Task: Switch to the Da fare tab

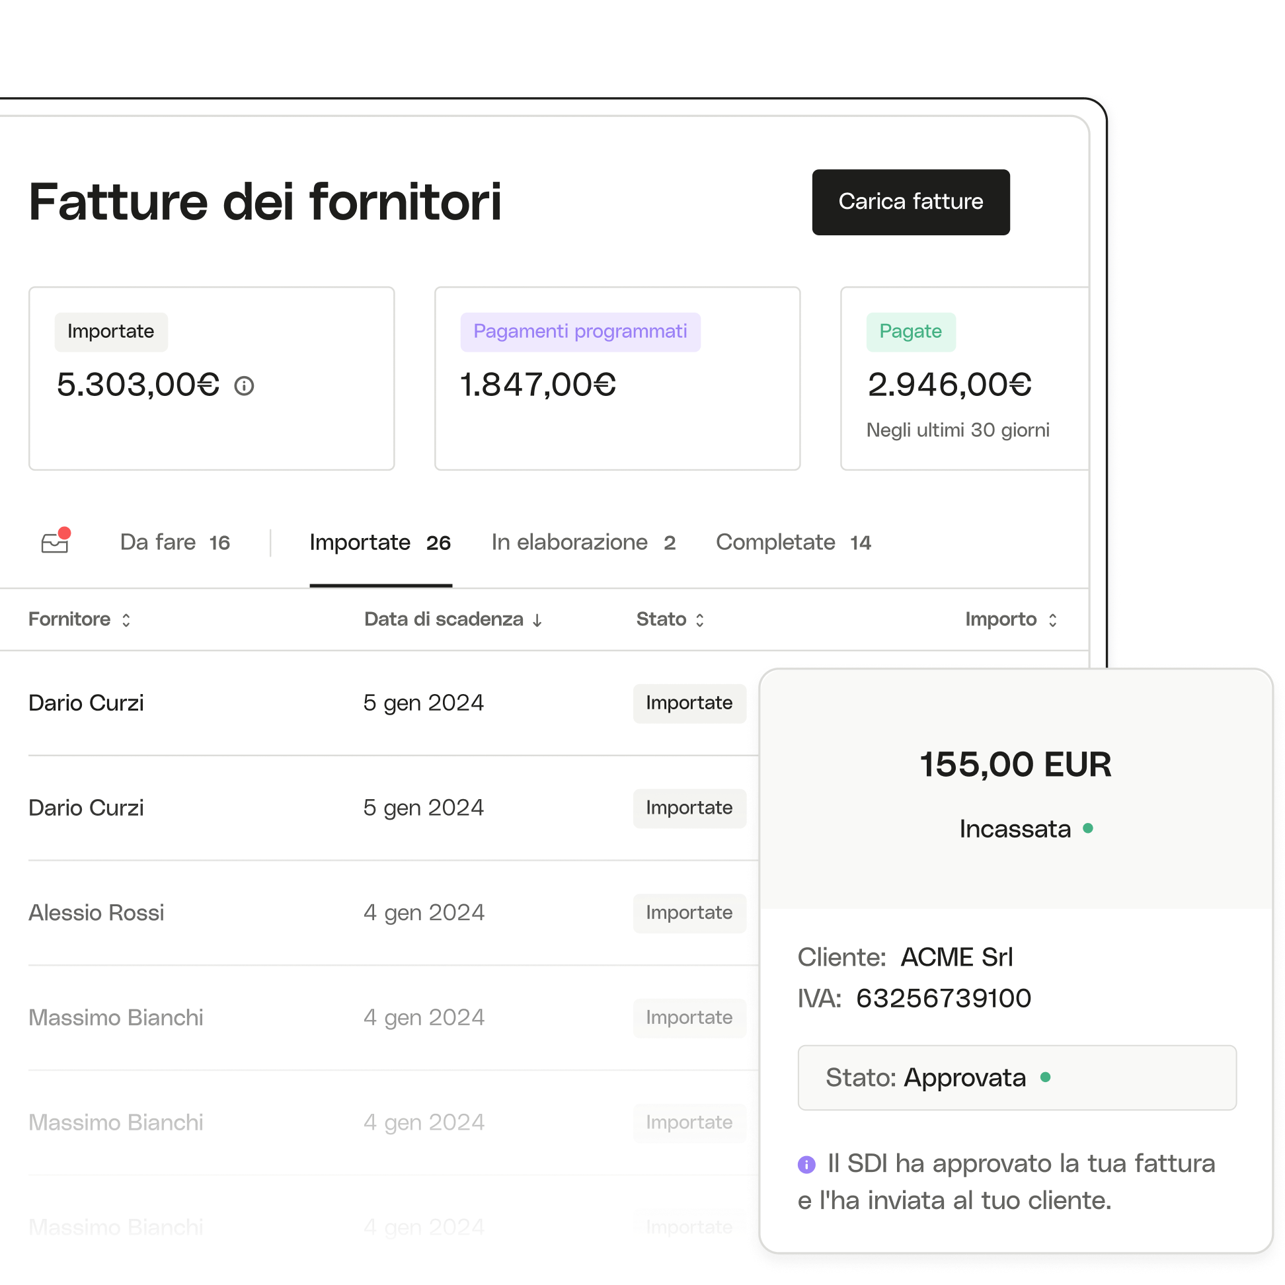Action: (x=175, y=543)
